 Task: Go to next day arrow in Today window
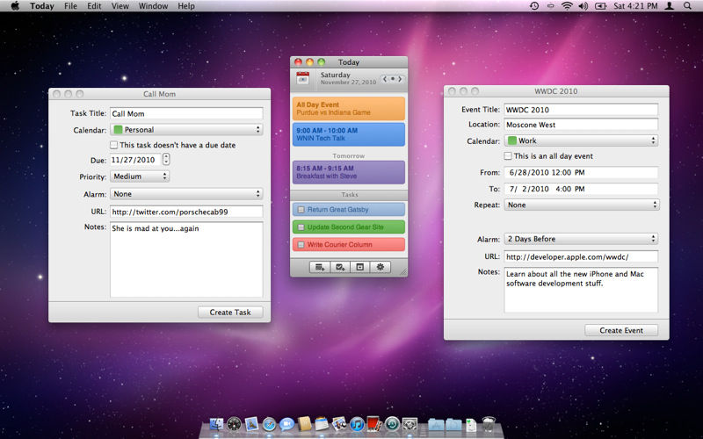pyautogui.click(x=401, y=79)
